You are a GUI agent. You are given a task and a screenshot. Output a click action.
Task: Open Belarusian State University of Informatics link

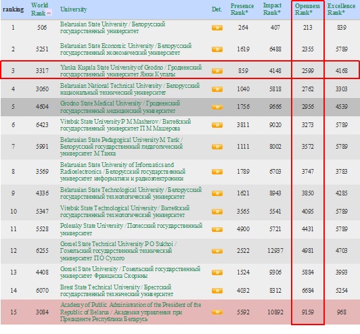click(122, 171)
